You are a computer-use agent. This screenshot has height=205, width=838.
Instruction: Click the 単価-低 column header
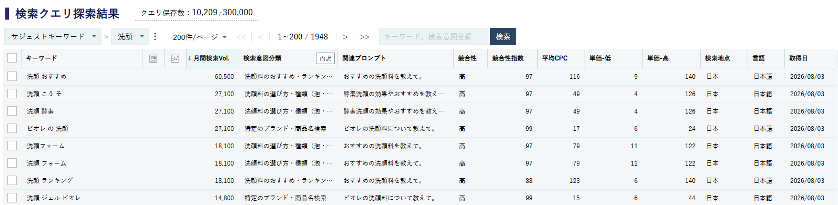coord(600,58)
